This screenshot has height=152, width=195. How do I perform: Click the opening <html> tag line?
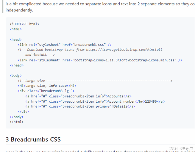[x=16, y=29]
